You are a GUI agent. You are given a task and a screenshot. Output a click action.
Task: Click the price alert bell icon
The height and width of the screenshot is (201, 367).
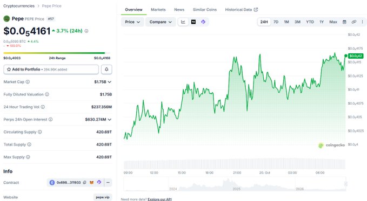tap(106, 70)
